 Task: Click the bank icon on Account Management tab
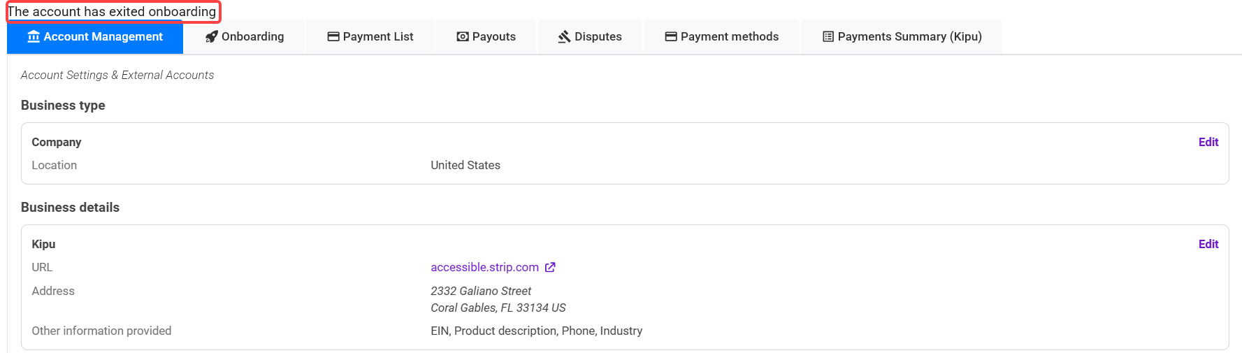click(34, 37)
